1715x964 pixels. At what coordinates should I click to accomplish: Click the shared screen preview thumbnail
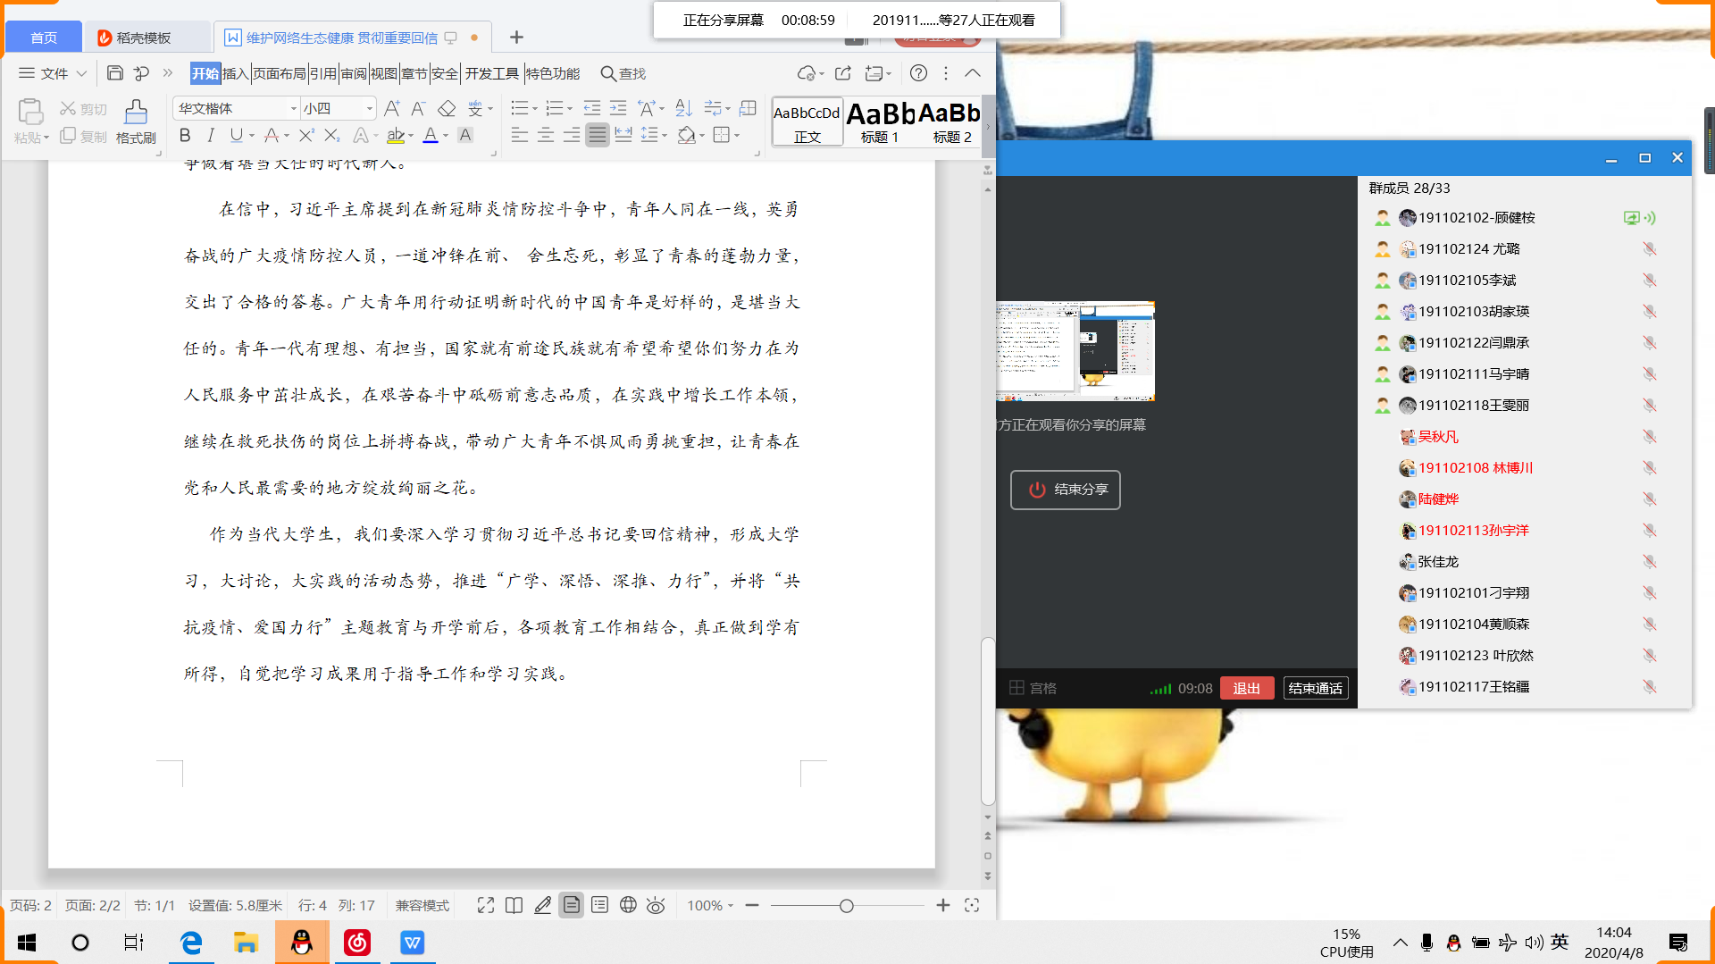point(1075,351)
